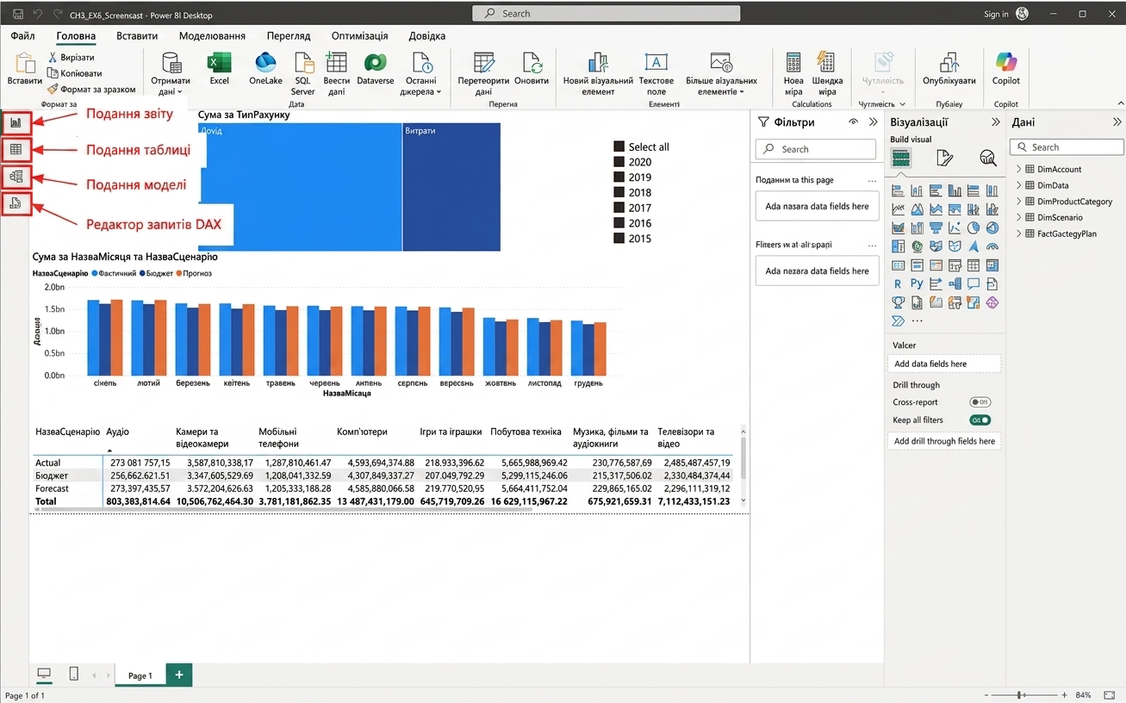Check year 2019 in slicer
The height and width of the screenshot is (703, 1126).
click(619, 177)
